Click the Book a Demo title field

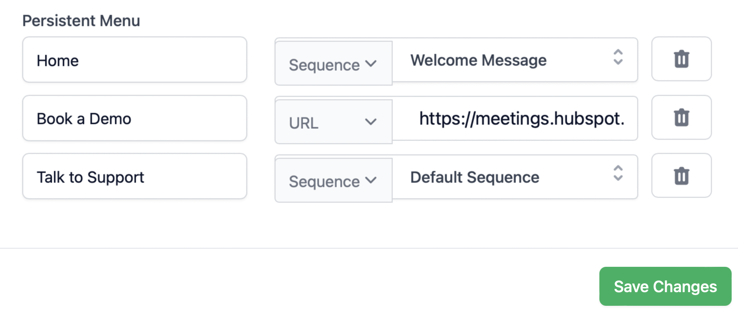(134, 119)
